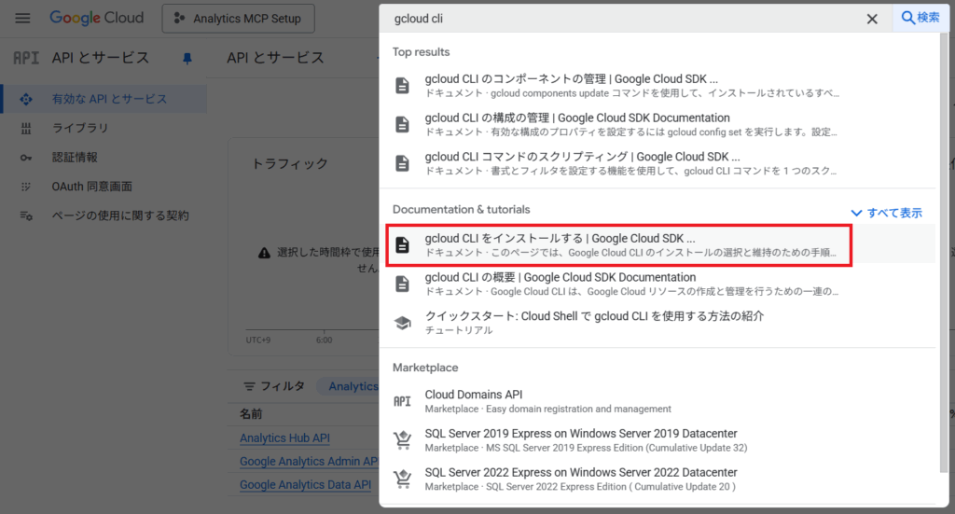The width and height of the screenshot is (955, 514).
Task: Click the pin icon beside API とサービス
Action: click(x=187, y=59)
